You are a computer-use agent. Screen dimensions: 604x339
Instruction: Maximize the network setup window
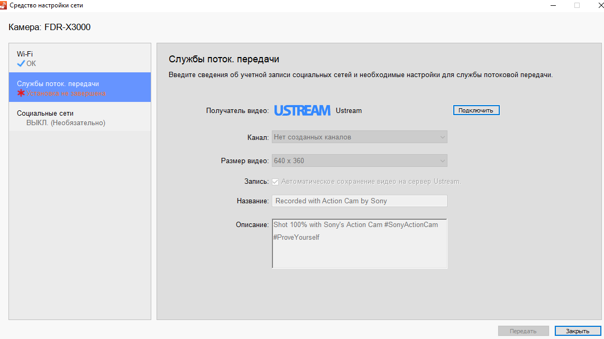tap(577, 5)
